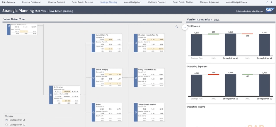Open the Workforce Planning tab
276x127 pixels.
click(156, 2)
